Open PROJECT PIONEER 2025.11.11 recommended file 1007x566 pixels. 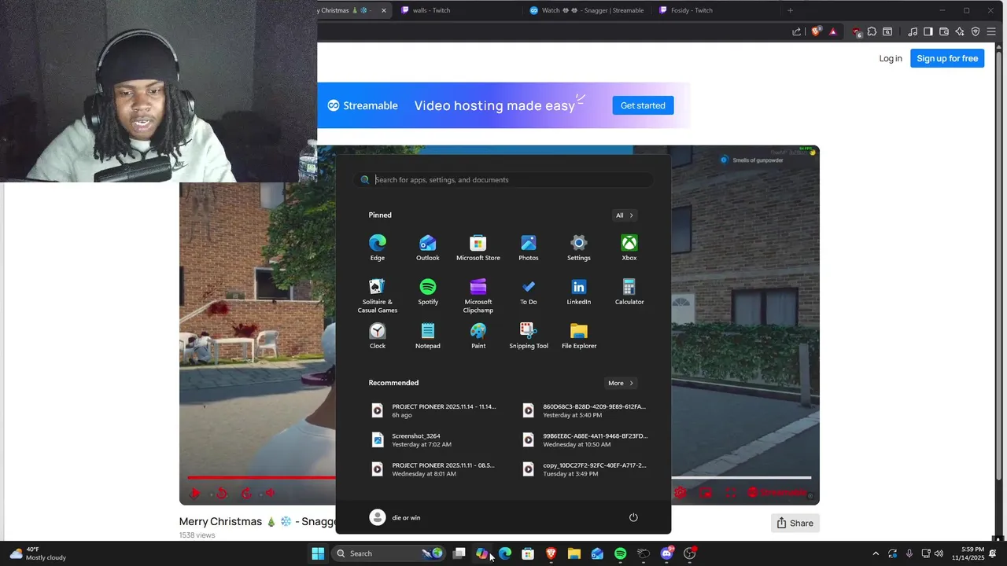(433, 469)
